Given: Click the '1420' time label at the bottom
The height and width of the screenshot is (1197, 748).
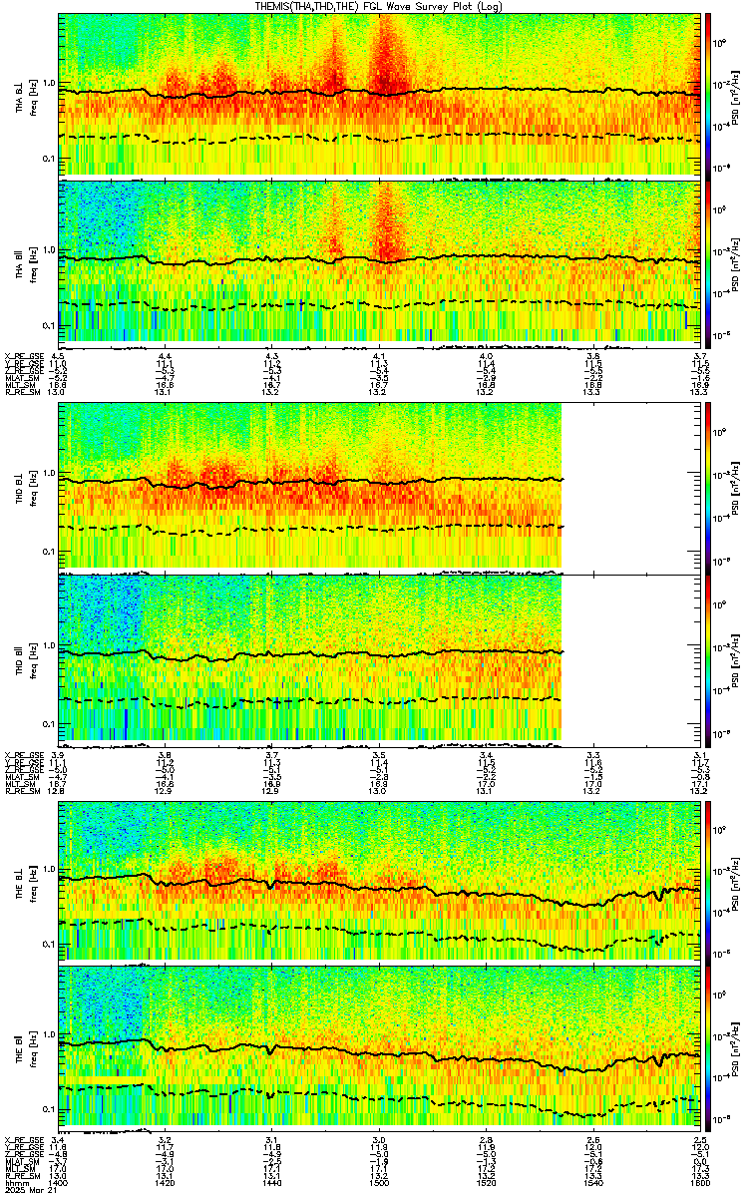Looking at the screenshot, I should pyautogui.click(x=166, y=1182).
